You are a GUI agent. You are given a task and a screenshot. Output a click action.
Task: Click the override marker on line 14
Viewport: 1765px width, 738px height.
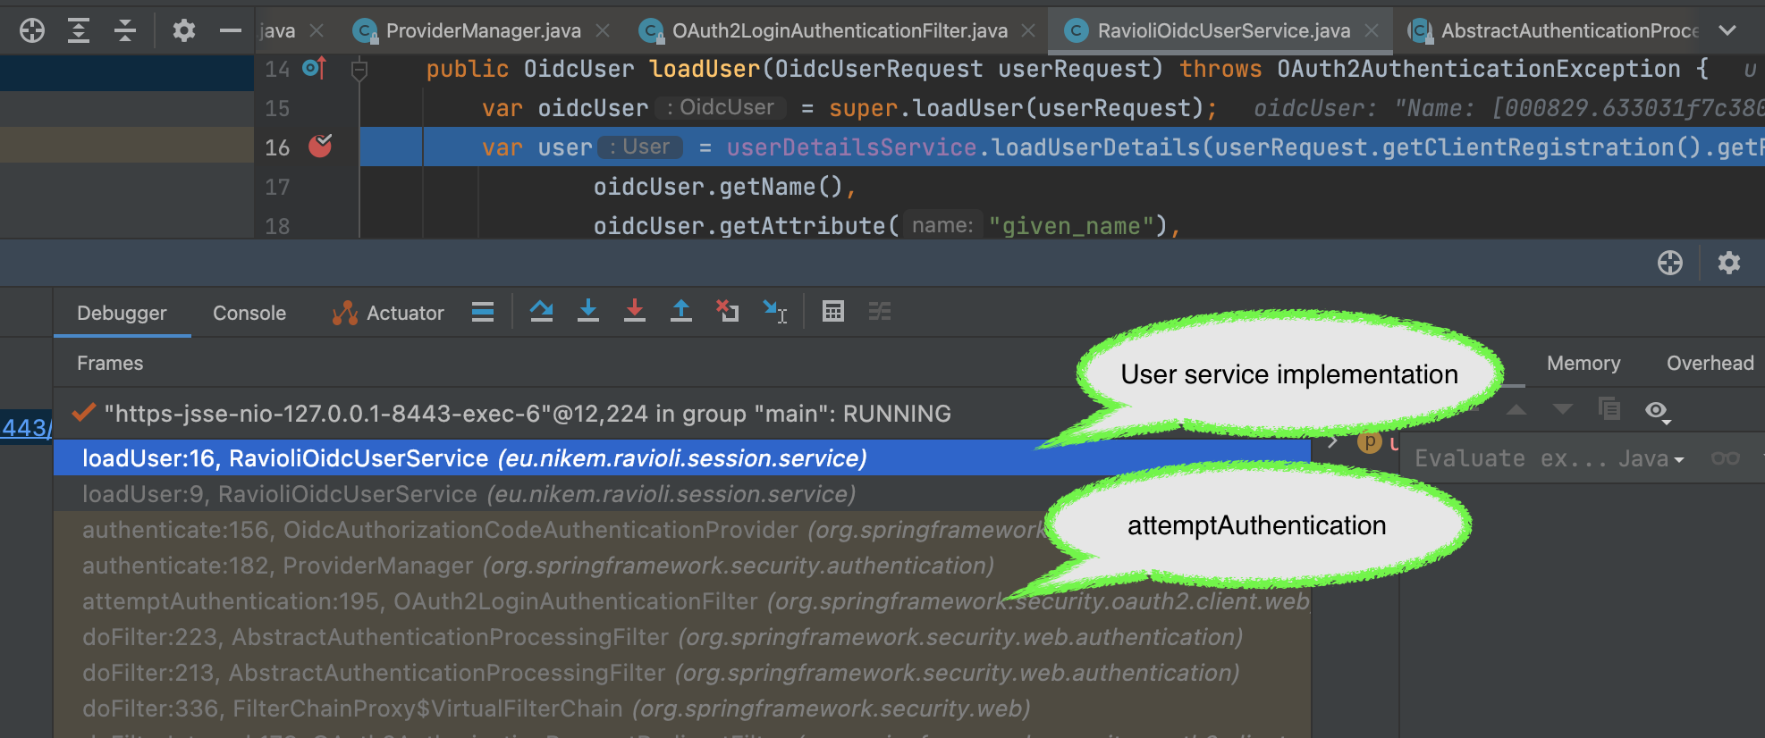coord(315,68)
